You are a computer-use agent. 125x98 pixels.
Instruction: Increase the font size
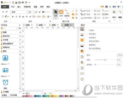pyautogui.click(x=36, y=12)
